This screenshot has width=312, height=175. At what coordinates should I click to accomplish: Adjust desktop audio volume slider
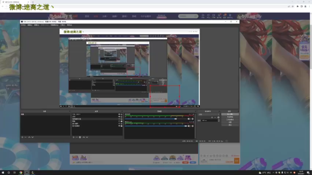click(x=156, y=119)
